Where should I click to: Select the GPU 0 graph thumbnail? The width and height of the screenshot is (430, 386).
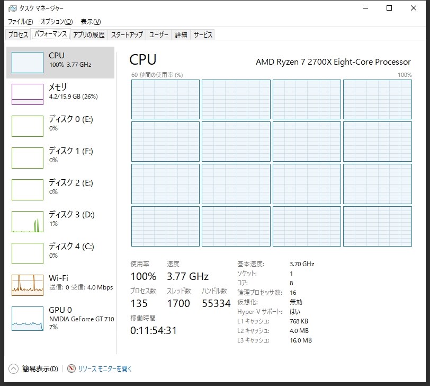[x=28, y=319]
